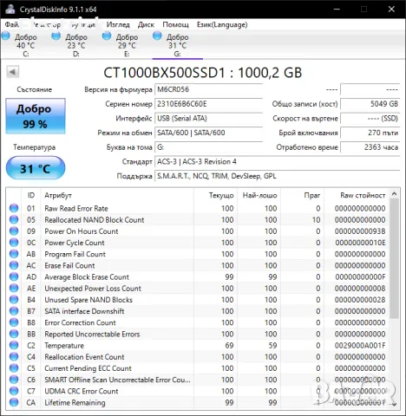Click the transfer mode field SATA/600 | SATA/600

click(208, 133)
